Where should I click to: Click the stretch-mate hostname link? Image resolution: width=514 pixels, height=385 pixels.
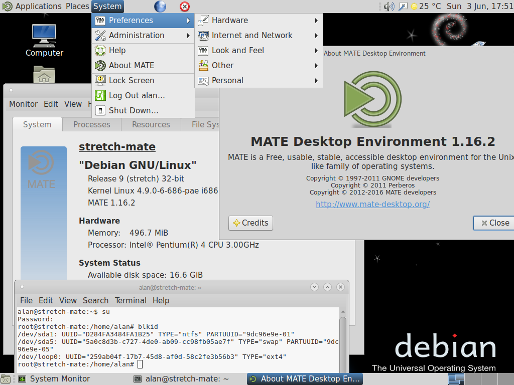(x=117, y=147)
